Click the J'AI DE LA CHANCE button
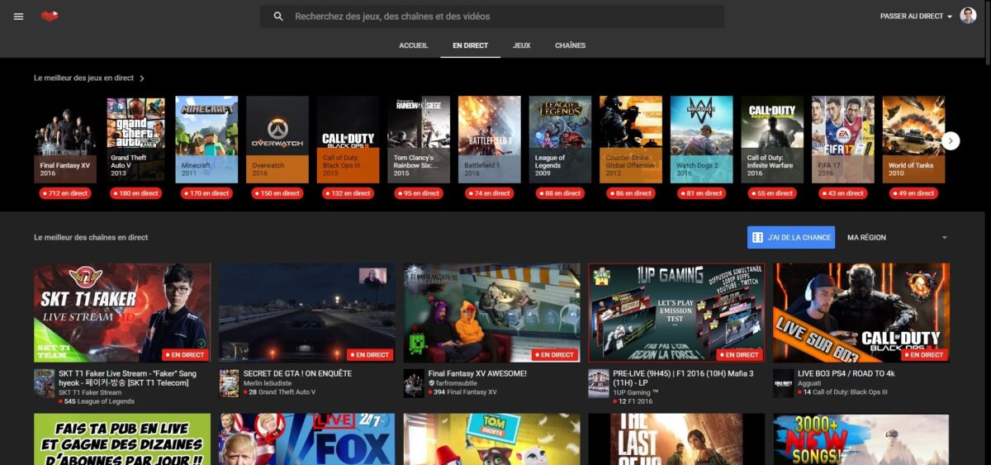The height and width of the screenshot is (465, 991). 791,237
